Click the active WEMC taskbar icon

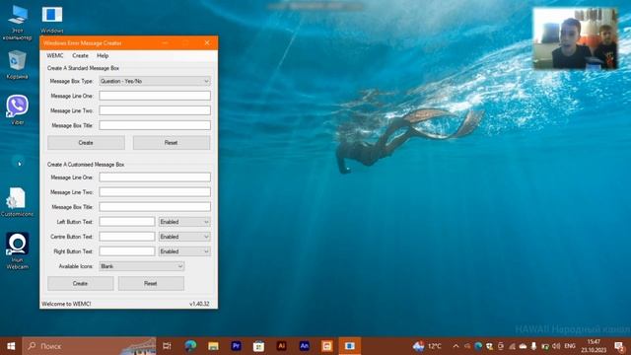350,346
